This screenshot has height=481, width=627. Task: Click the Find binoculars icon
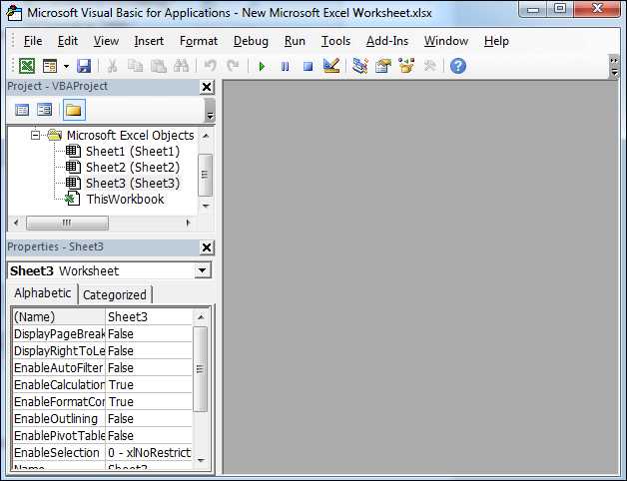(181, 66)
